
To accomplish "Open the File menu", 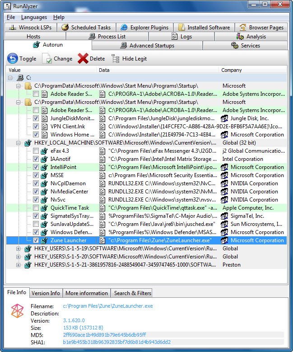I will [11, 17].
